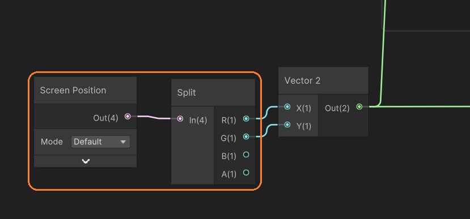Viewport: 470px width, 219px height.
Task: Click the green edge leaving Out(2)
Action: tap(420, 106)
